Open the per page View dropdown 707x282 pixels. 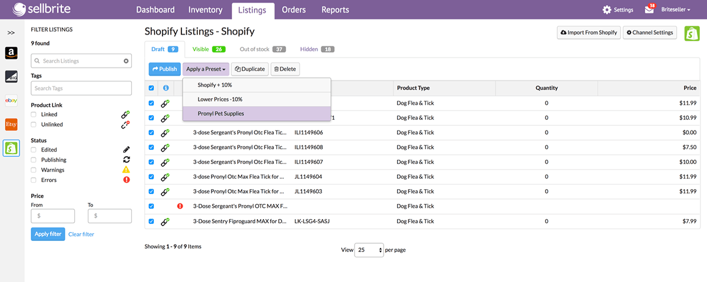coord(369,250)
